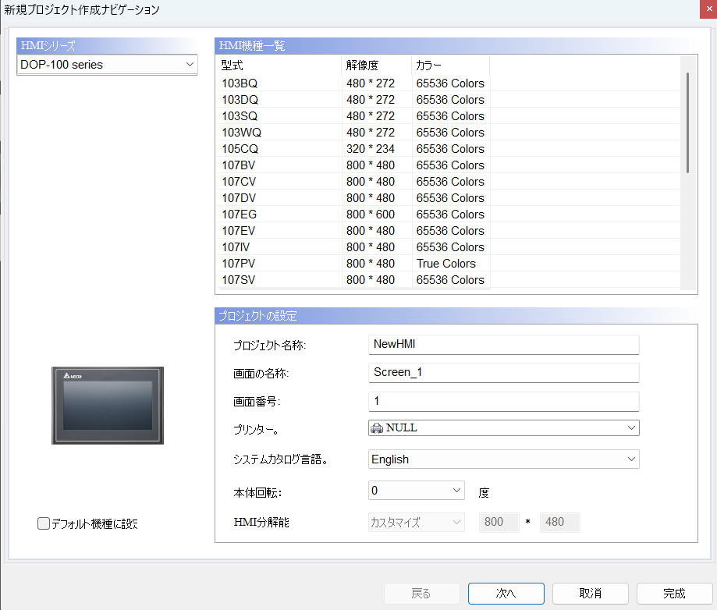Click the project name field NewHMI
717x610 pixels.
(503, 345)
